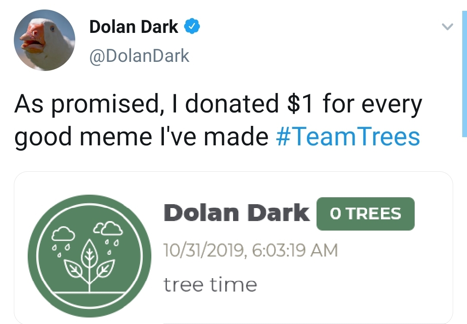The image size is (467, 324).
Task: Click the @DolanDark handle
Action: 139,55
